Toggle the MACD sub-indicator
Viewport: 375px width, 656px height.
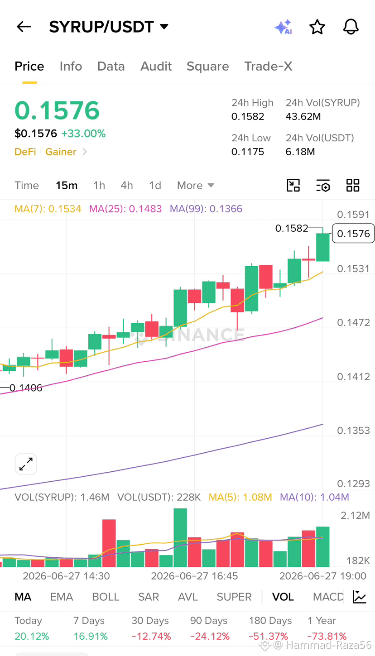click(329, 597)
